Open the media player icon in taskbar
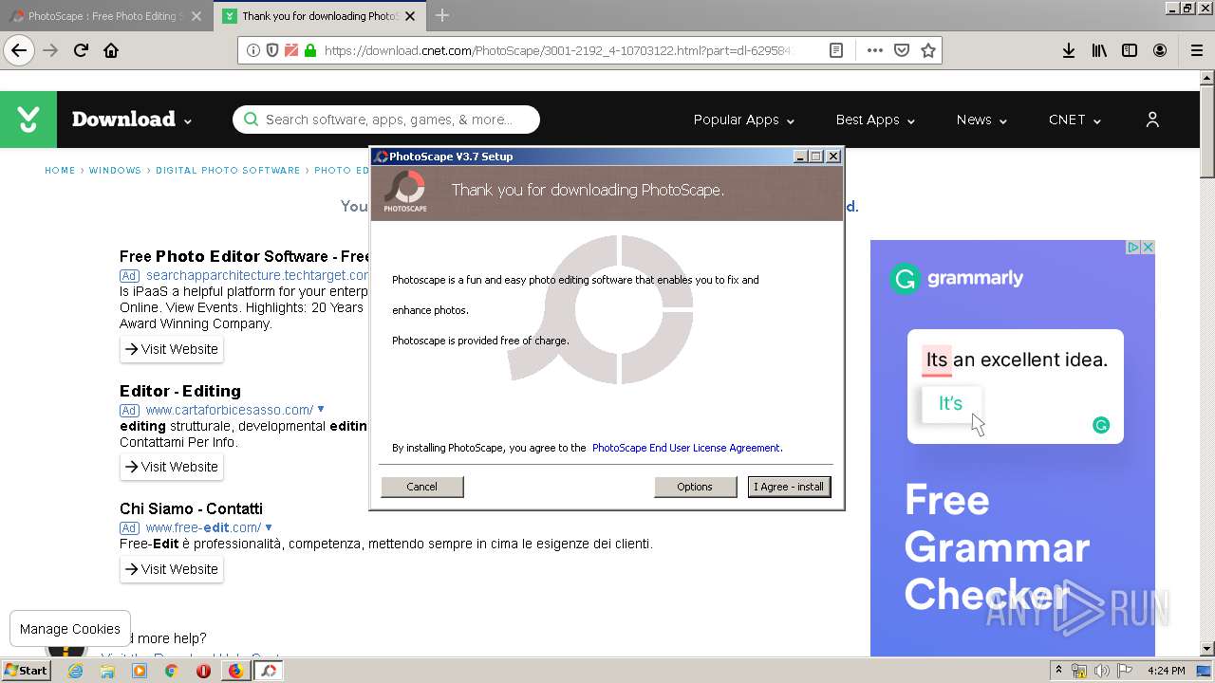This screenshot has height=683, width=1215. click(140, 671)
